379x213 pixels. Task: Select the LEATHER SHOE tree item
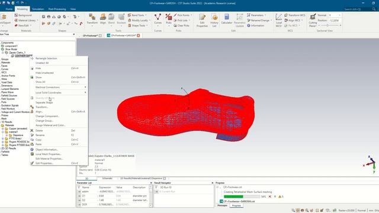tap(23, 56)
